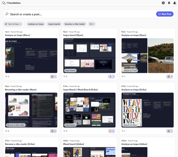
Task: Toggle the reaction on Inspo-board (Ryan)
Action: [111, 77]
